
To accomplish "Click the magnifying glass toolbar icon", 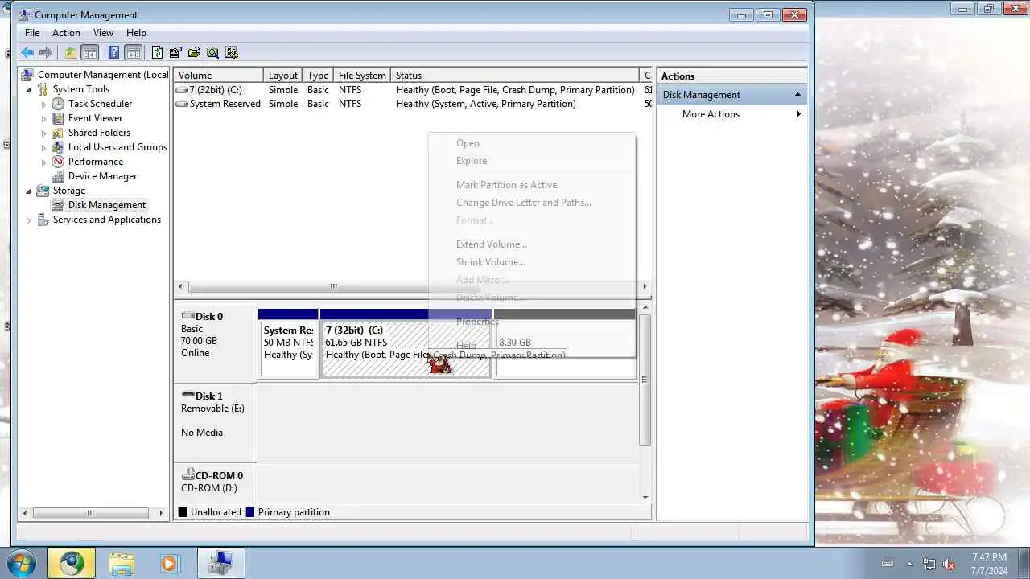I will (x=212, y=52).
